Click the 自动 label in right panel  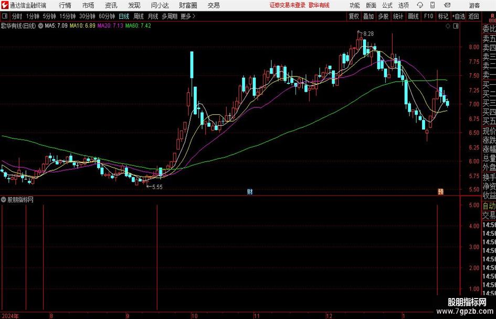489,206
